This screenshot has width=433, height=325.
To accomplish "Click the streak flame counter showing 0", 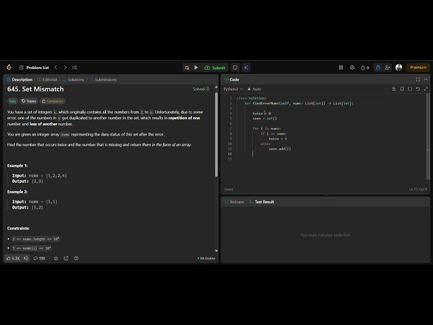I will coord(365,68).
